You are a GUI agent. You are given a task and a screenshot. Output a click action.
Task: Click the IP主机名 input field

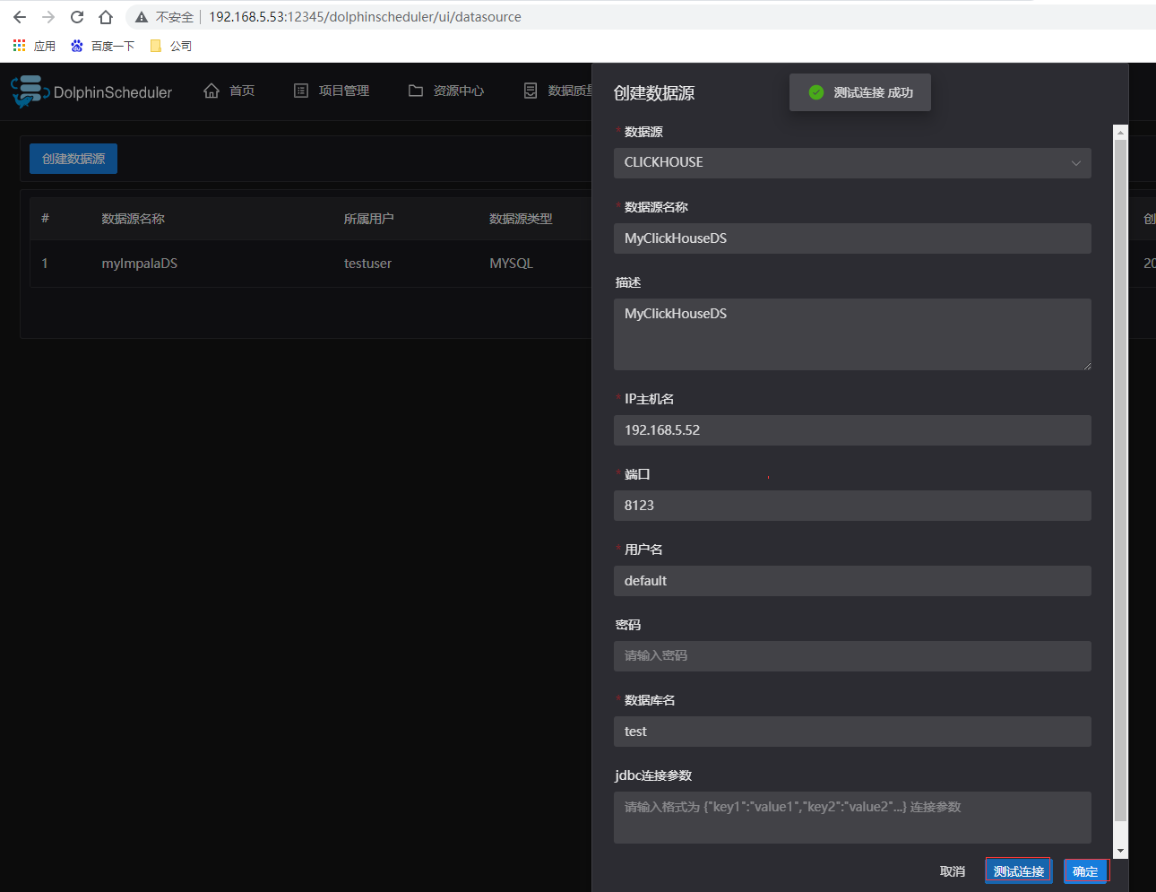point(852,430)
